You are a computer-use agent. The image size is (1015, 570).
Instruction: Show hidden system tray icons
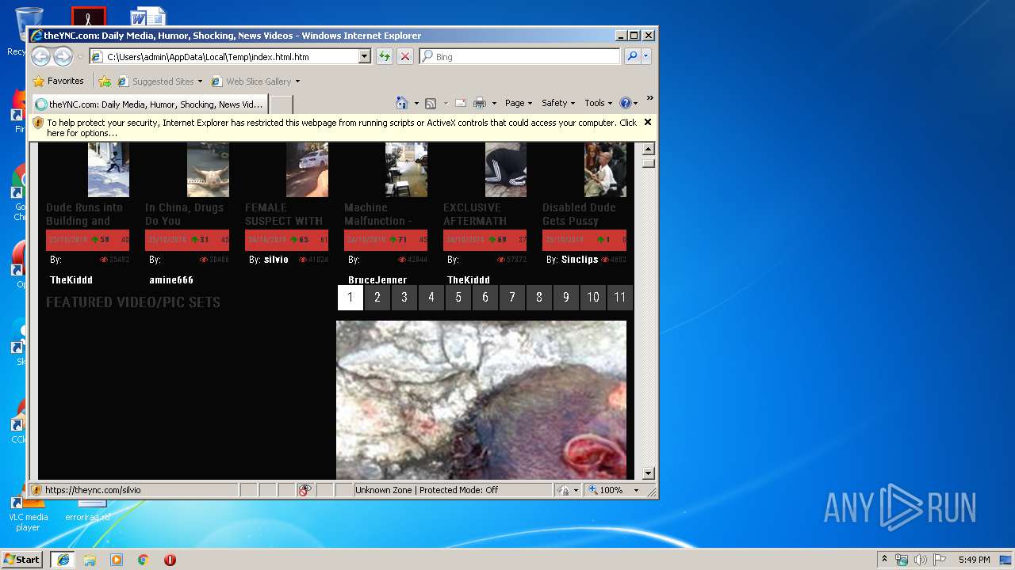tap(884, 560)
